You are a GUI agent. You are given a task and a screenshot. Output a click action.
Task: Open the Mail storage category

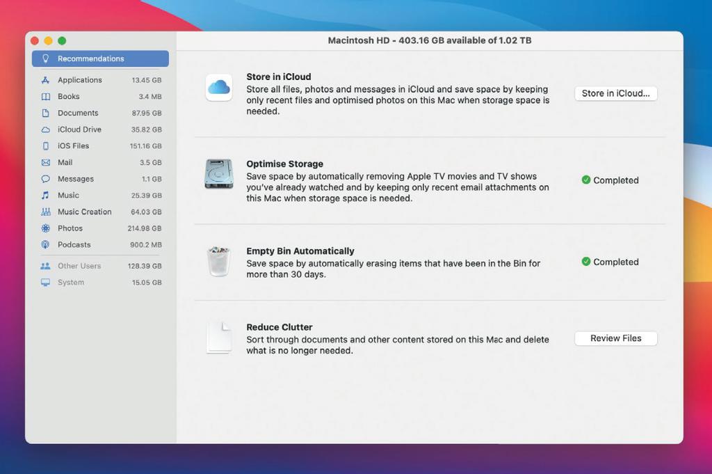click(x=100, y=162)
